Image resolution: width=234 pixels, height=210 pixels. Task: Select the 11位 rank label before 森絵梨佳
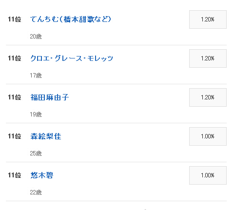click(15, 136)
